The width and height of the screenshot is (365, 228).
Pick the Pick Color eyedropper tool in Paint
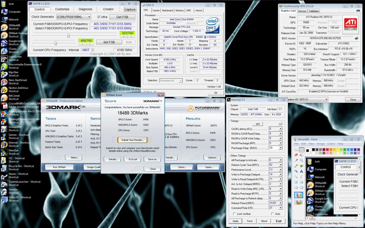[296, 161]
